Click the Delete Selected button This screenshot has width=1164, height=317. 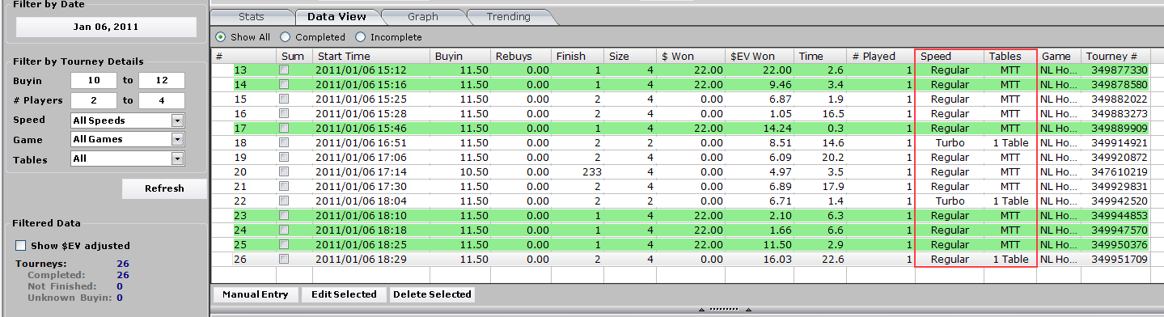click(432, 294)
